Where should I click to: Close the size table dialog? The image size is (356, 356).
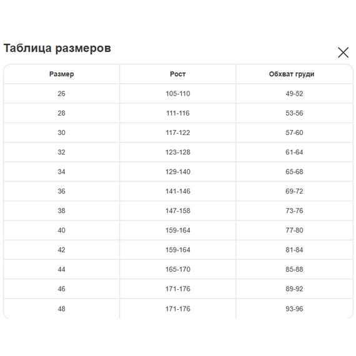pos(343,52)
